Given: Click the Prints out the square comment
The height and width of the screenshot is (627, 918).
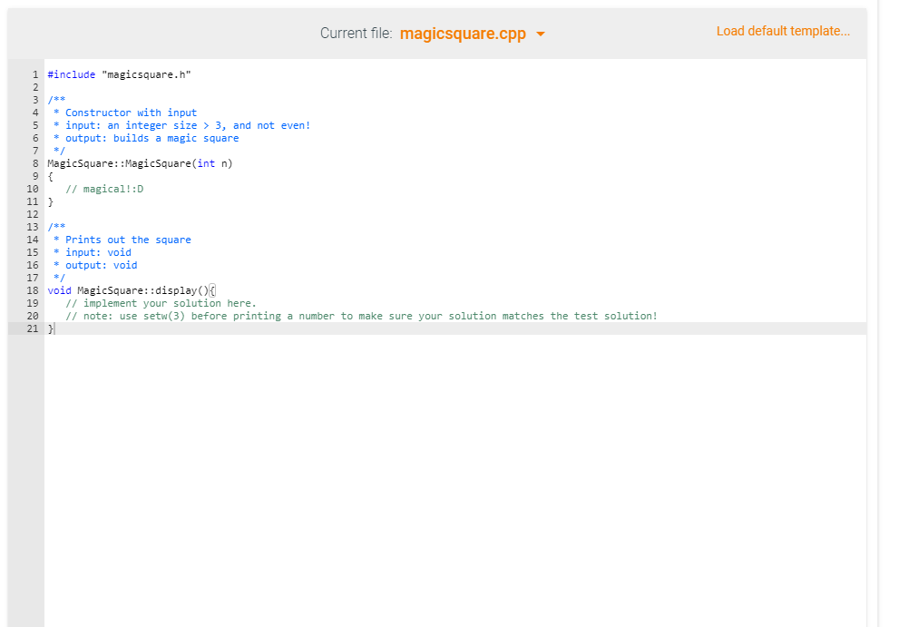Looking at the screenshot, I should tap(122, 239).
